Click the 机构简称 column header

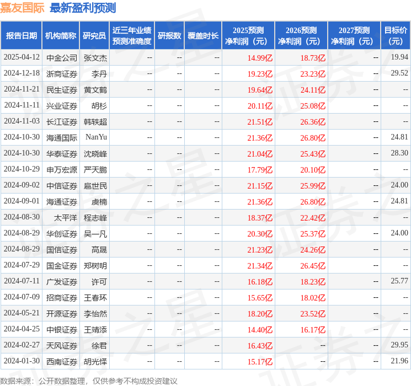61,36
